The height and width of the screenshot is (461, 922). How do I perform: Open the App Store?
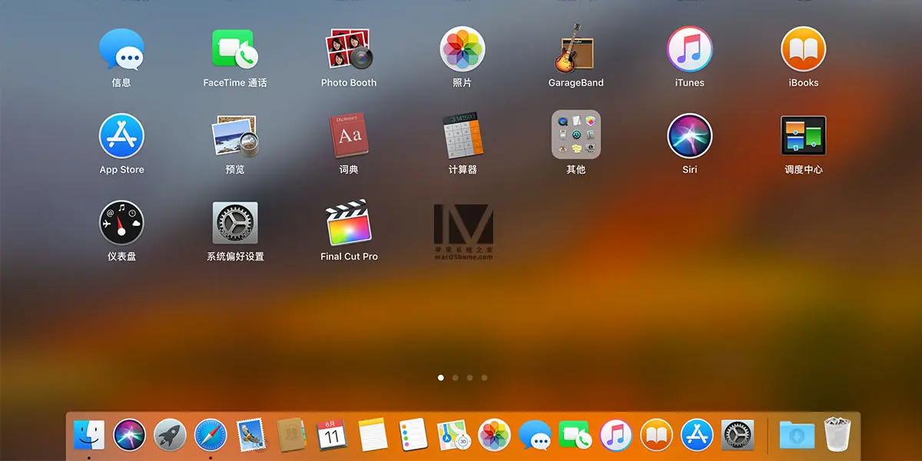[121, 137]
